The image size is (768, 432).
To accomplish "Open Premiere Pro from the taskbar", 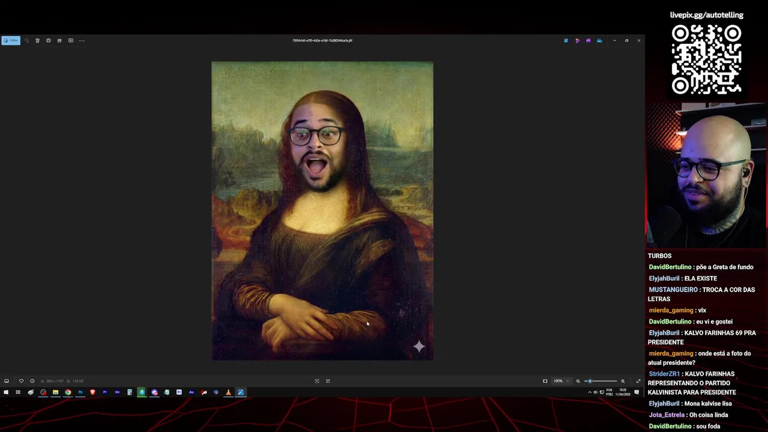I will [104, 392].
